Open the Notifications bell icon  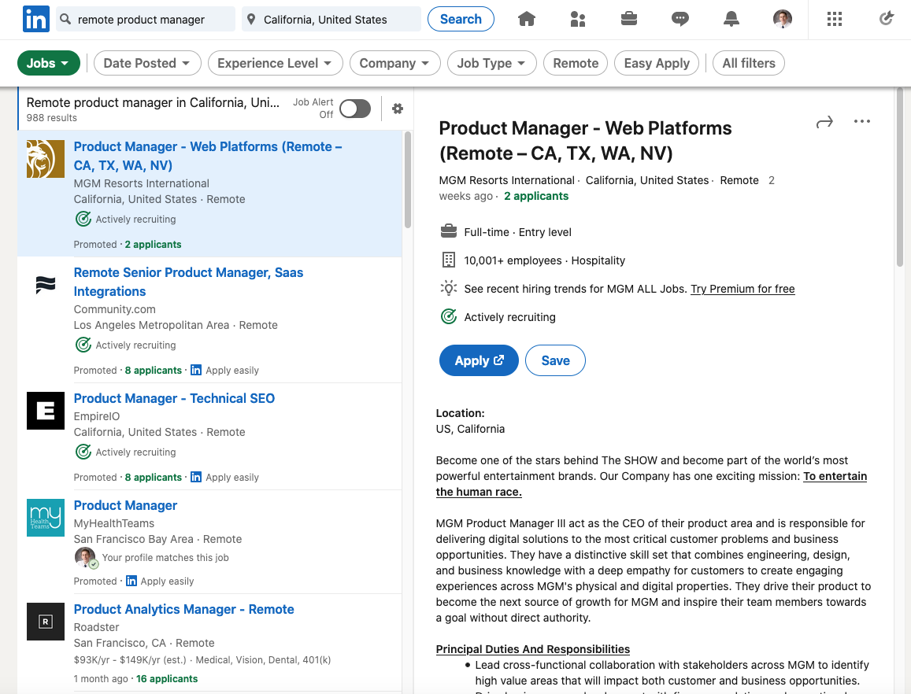tap(731, 19)
